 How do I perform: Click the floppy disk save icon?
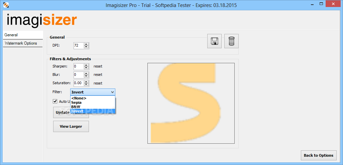(x=214, y=41)
